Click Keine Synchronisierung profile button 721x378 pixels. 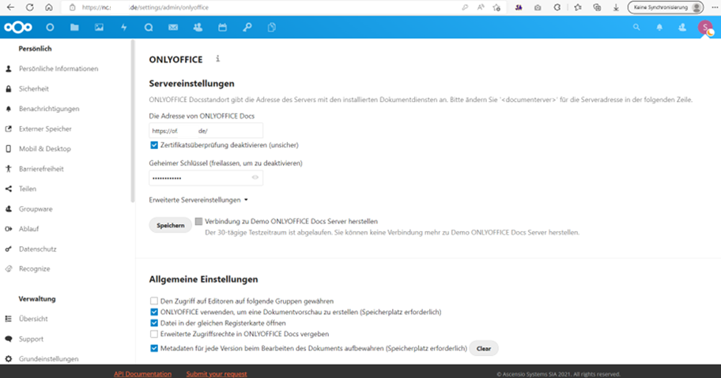point(666,7)
